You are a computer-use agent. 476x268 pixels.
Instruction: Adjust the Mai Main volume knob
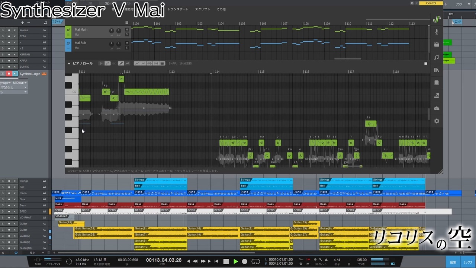[x=112, y=31]
